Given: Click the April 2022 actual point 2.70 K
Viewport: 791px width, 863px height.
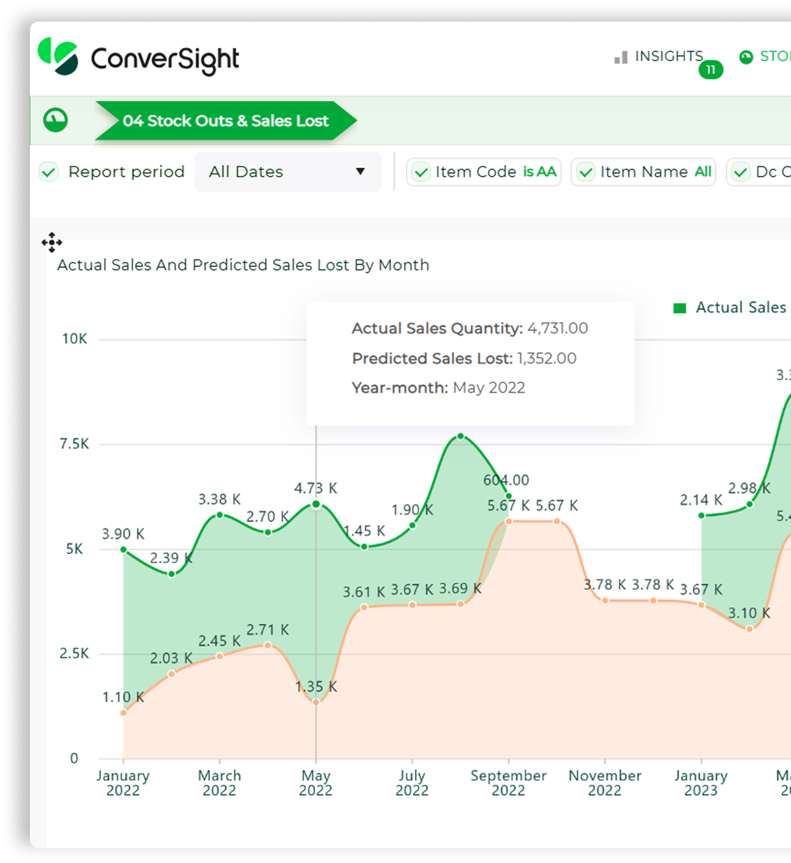Looking at the screenshot, I should [x=268, y=533].
